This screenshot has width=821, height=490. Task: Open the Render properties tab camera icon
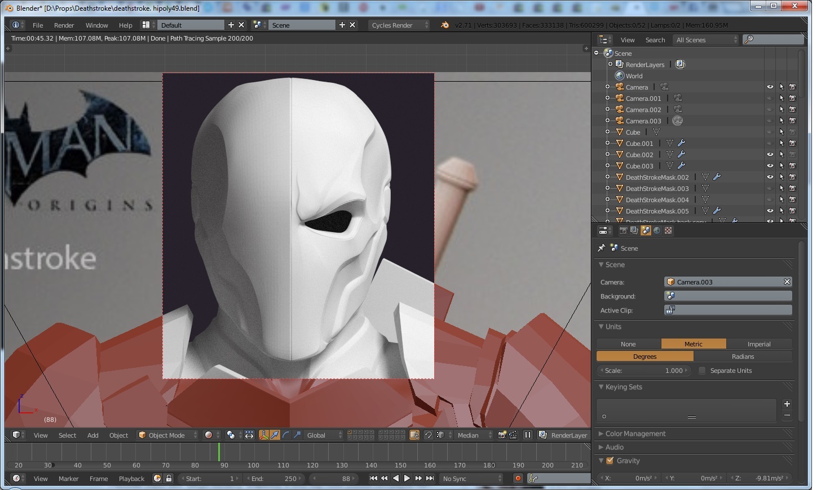(623, 230)
